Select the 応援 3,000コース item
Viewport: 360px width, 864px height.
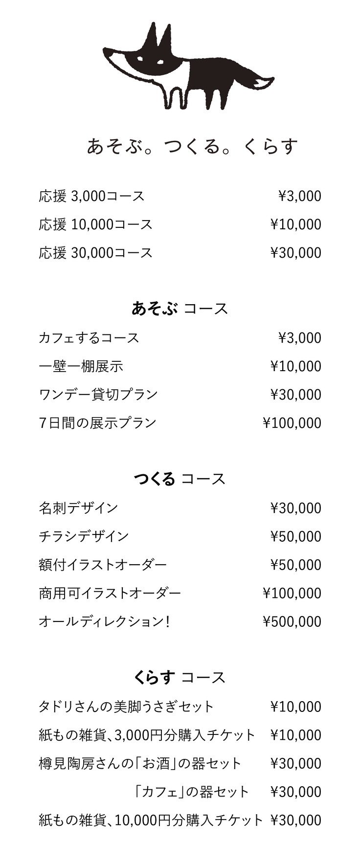(92, 196)
